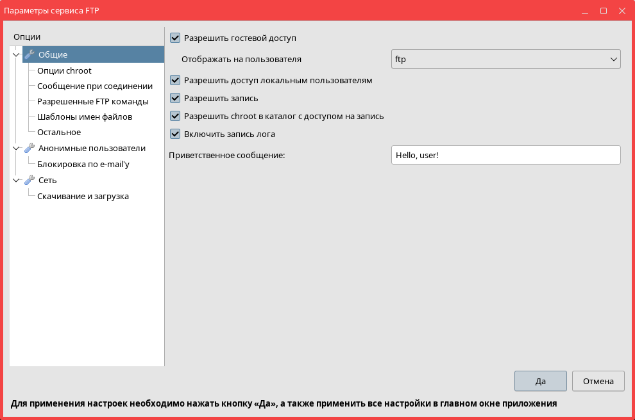Click the wrench icon beside Анонимные пользователи
This screenshot has height=420, width=635.
coord(29,149)
